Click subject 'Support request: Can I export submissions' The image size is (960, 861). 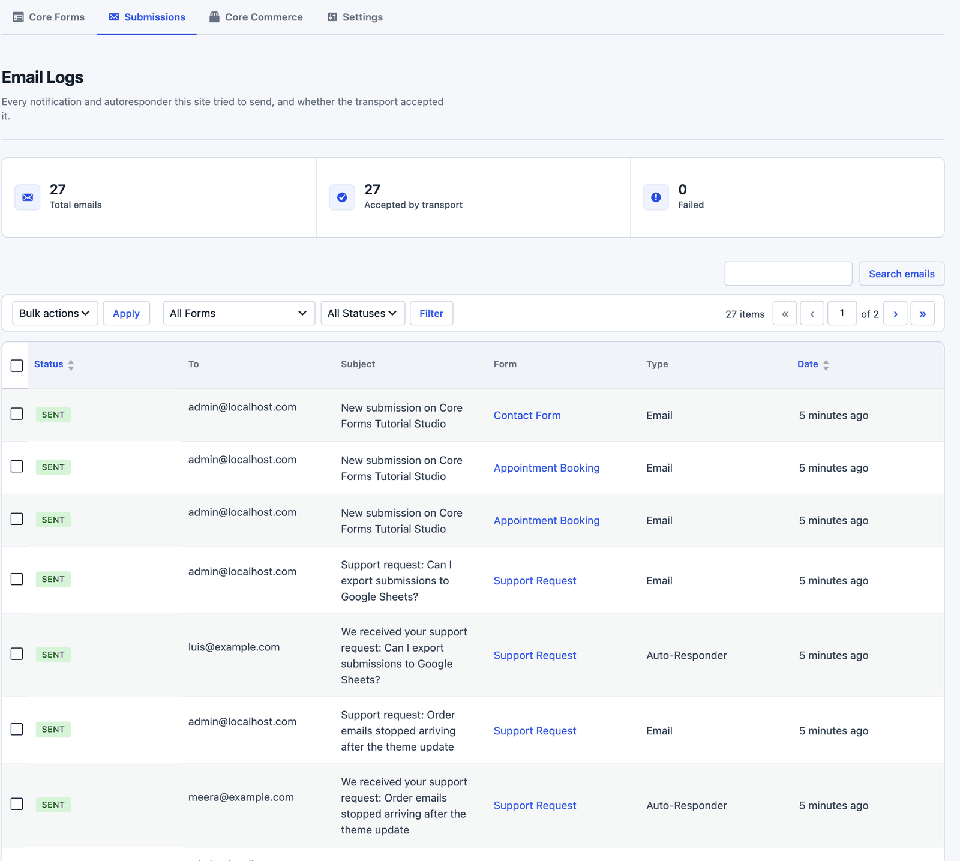click(397, 581)
